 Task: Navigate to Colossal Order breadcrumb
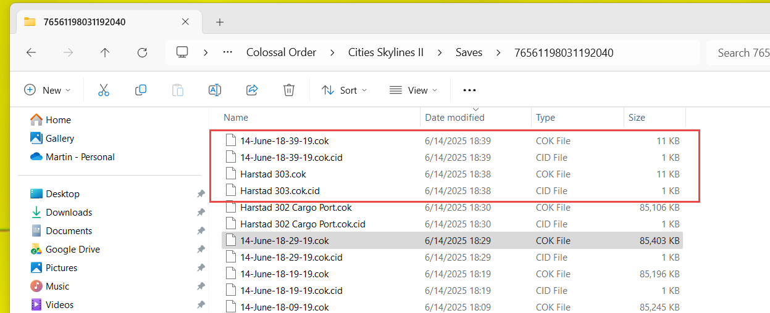[282, 52]
